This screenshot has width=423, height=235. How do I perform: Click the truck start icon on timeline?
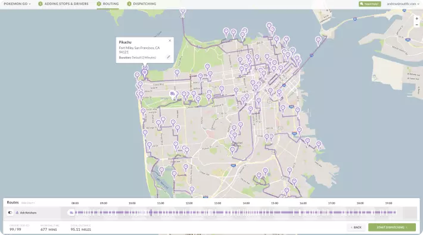71,212
